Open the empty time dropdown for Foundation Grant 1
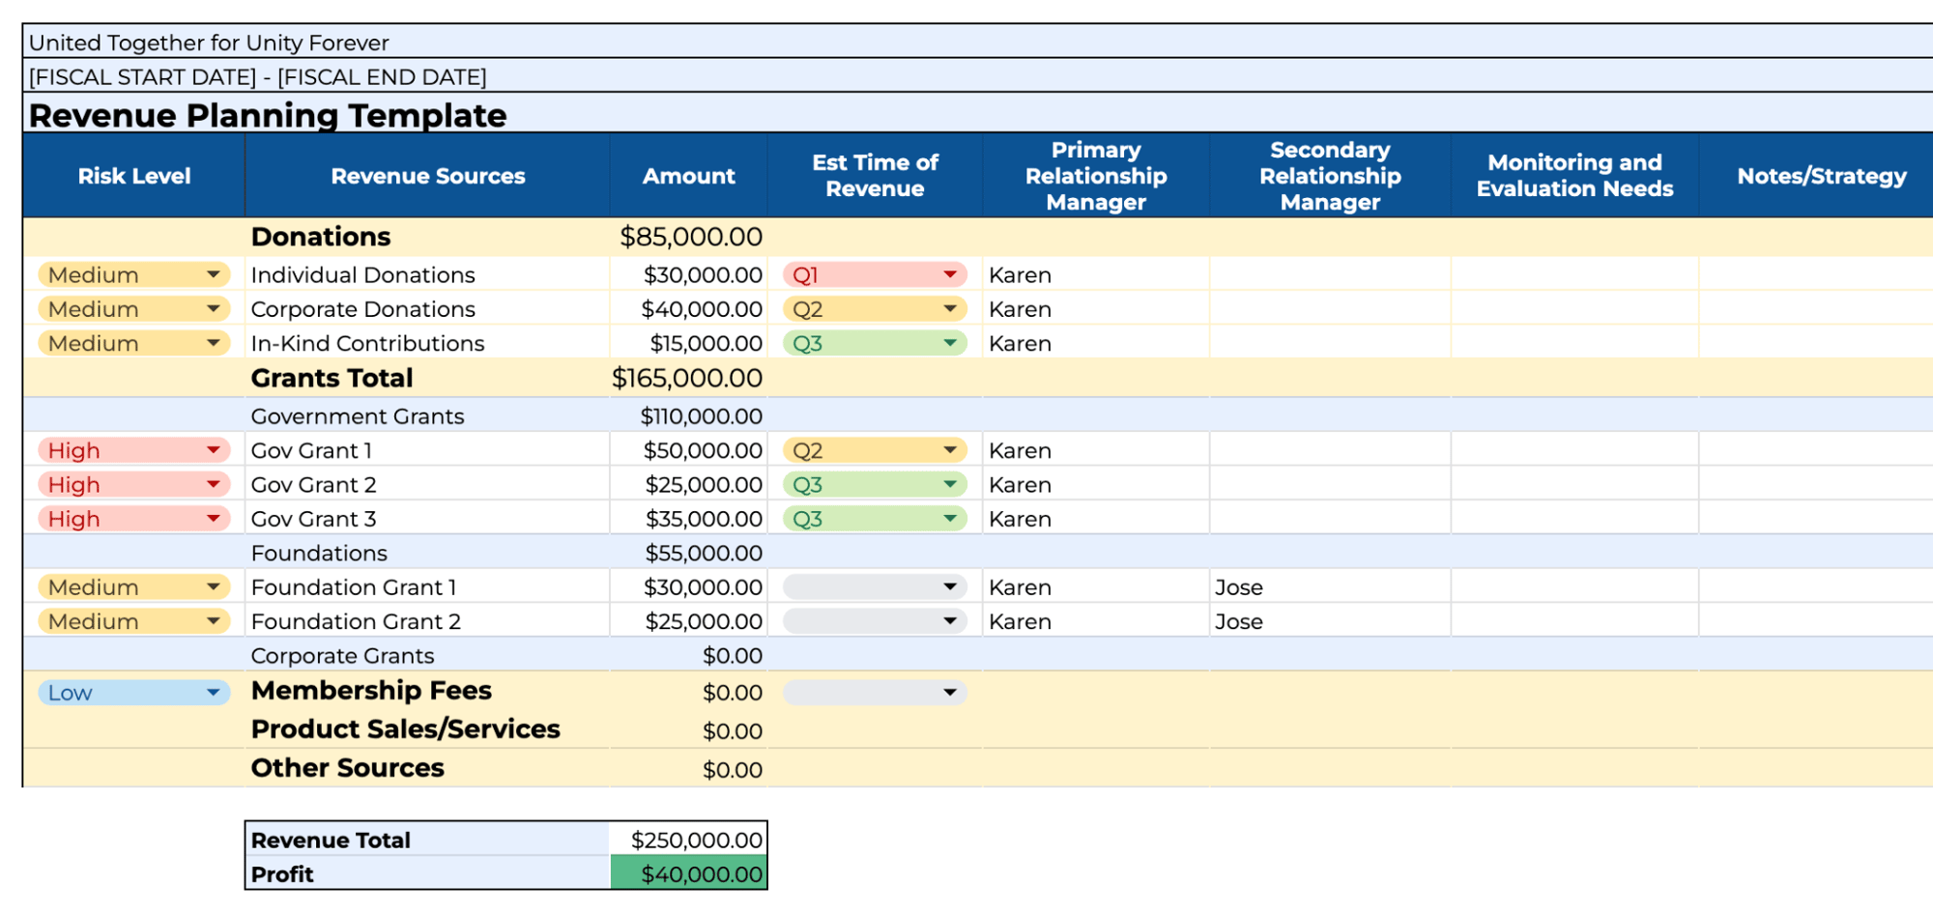This screenshot has height=913, width=1933. tap(875, 587)
